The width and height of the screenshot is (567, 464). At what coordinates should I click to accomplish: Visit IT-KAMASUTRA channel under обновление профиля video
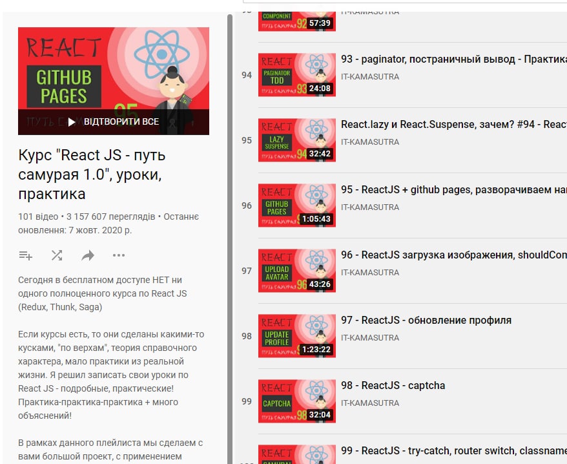370,338
